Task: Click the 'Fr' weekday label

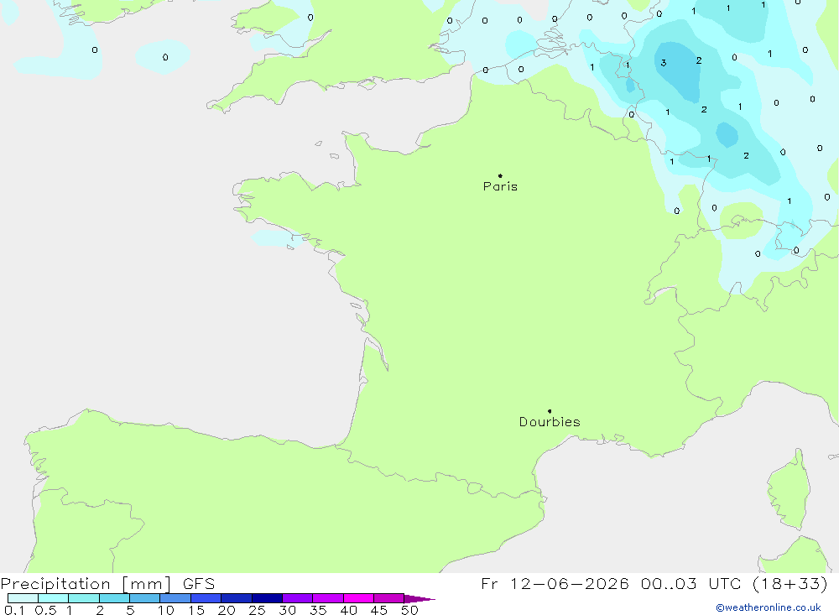Action: click(489, 584)
